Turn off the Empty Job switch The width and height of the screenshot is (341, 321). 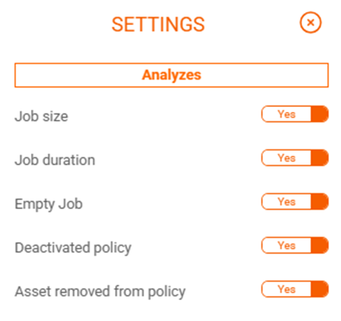(x=295, y=202)
